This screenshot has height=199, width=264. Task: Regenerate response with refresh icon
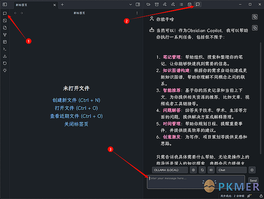tap(202, 170)
